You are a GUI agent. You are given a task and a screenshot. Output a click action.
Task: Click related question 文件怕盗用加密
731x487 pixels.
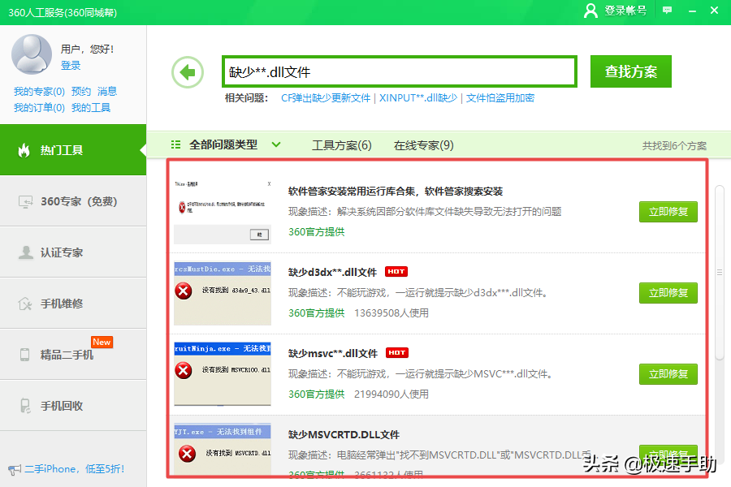(500, 98)
